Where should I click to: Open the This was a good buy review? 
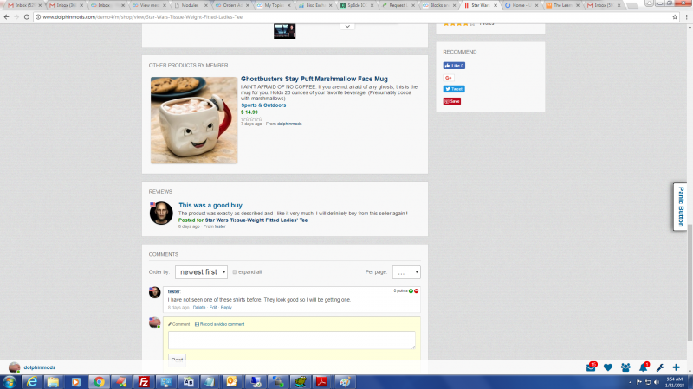click(x=210, y=205)
